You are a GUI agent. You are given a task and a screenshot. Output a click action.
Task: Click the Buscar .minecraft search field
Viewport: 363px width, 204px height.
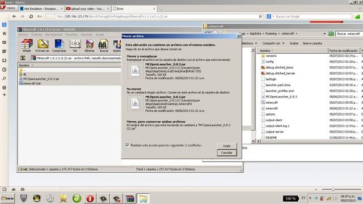(349, 34)
